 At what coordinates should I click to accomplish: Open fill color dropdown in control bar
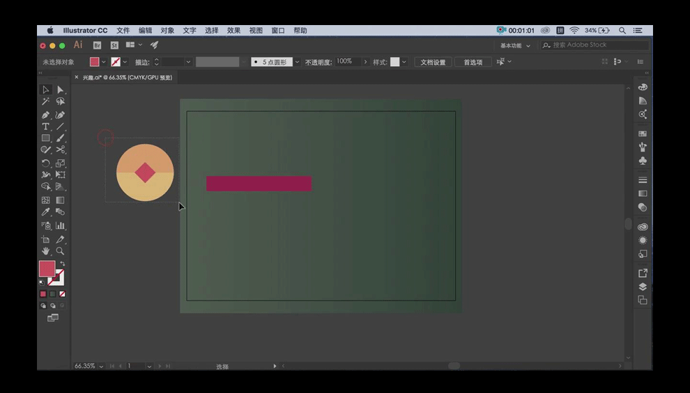click(104, 62)
